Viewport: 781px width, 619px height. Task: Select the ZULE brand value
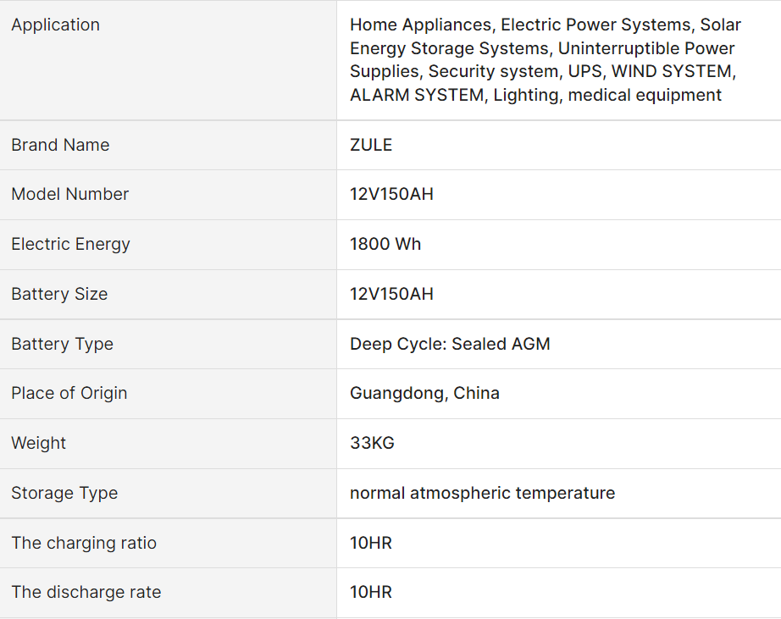pos(371,145)
